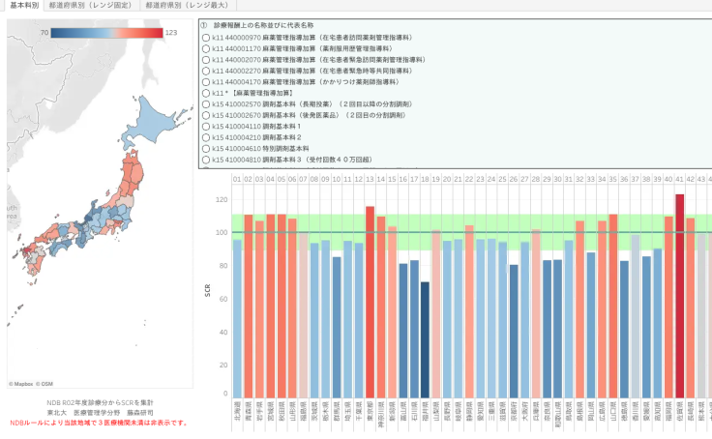Viewport: 712px width, 439px height.
Task: Click column header 03
Action: point(259,179)
